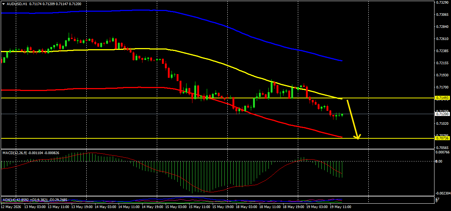
Task: Click the 0.73290 price scale value
Action: point(442,3)
